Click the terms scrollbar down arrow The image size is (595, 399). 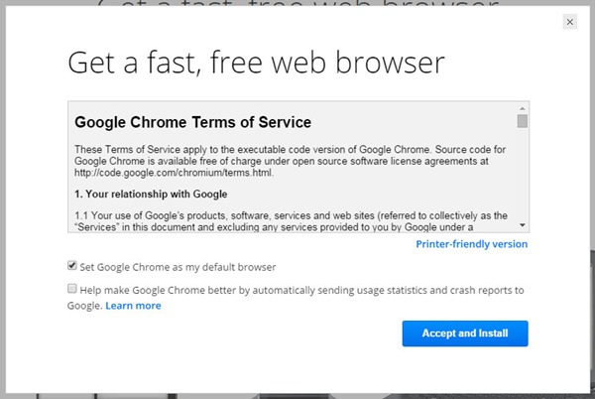point(522,225)
